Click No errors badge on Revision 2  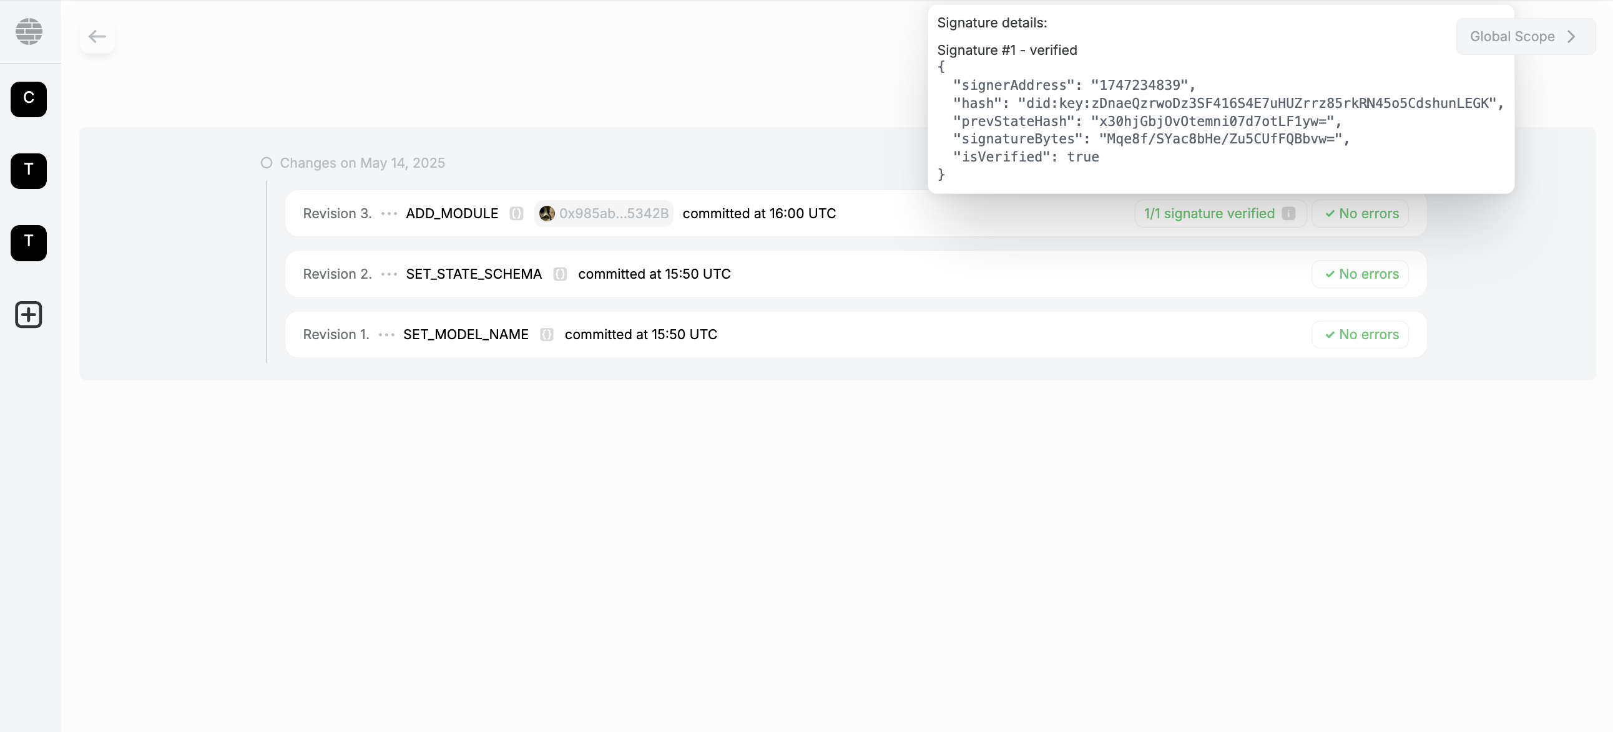1361,274
